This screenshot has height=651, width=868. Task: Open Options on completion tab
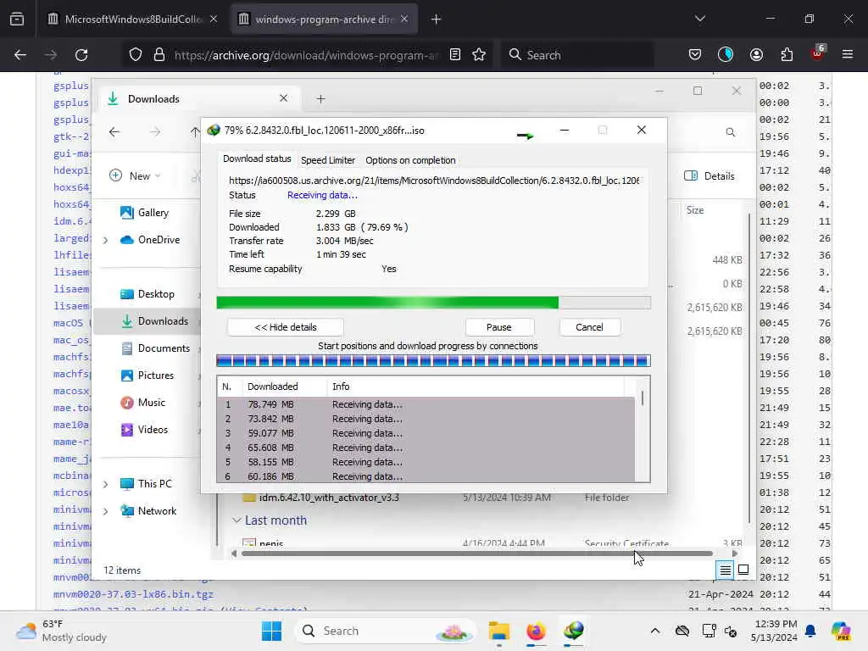tap(410, 160)
